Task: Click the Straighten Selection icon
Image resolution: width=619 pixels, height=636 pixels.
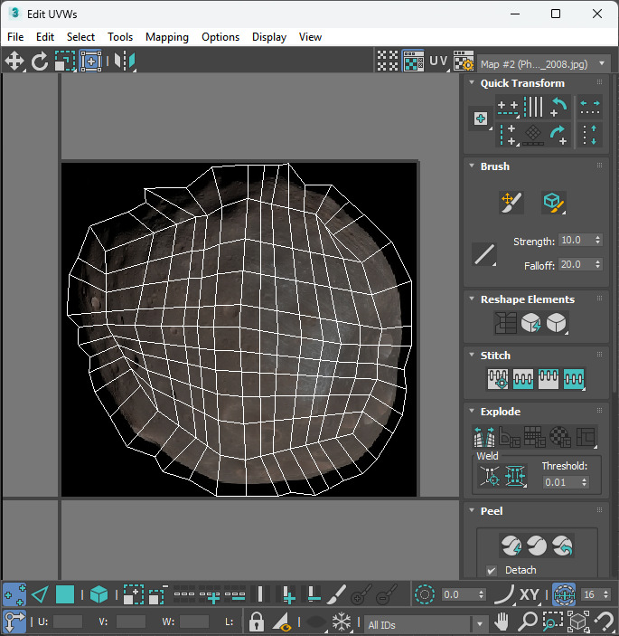Action: point(505,323)
